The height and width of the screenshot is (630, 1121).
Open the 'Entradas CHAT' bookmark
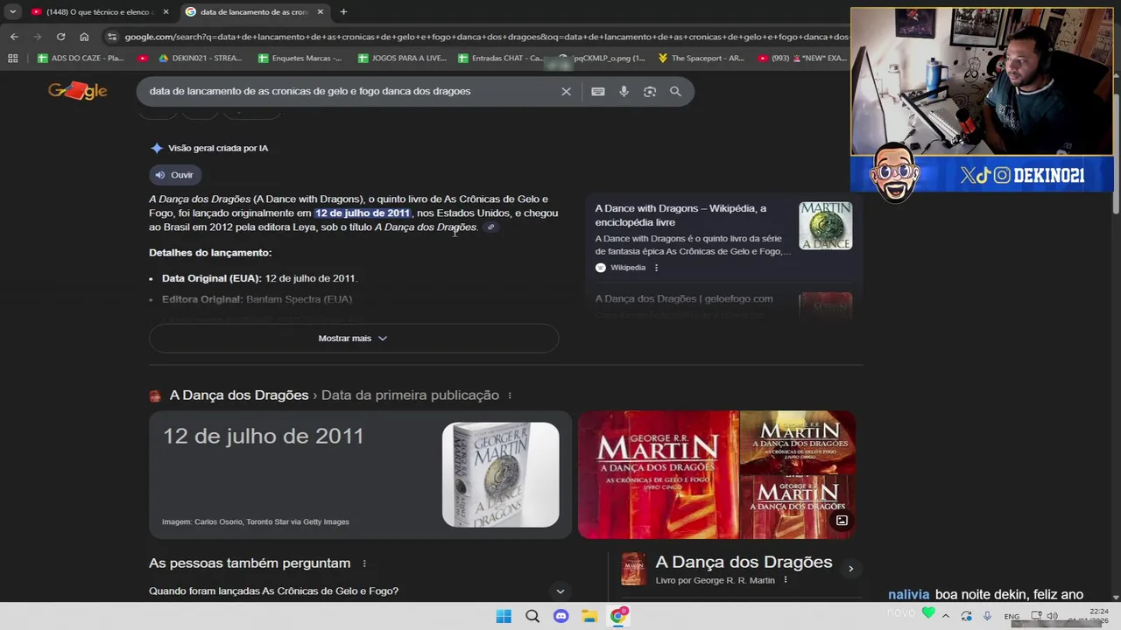(500, 59)
